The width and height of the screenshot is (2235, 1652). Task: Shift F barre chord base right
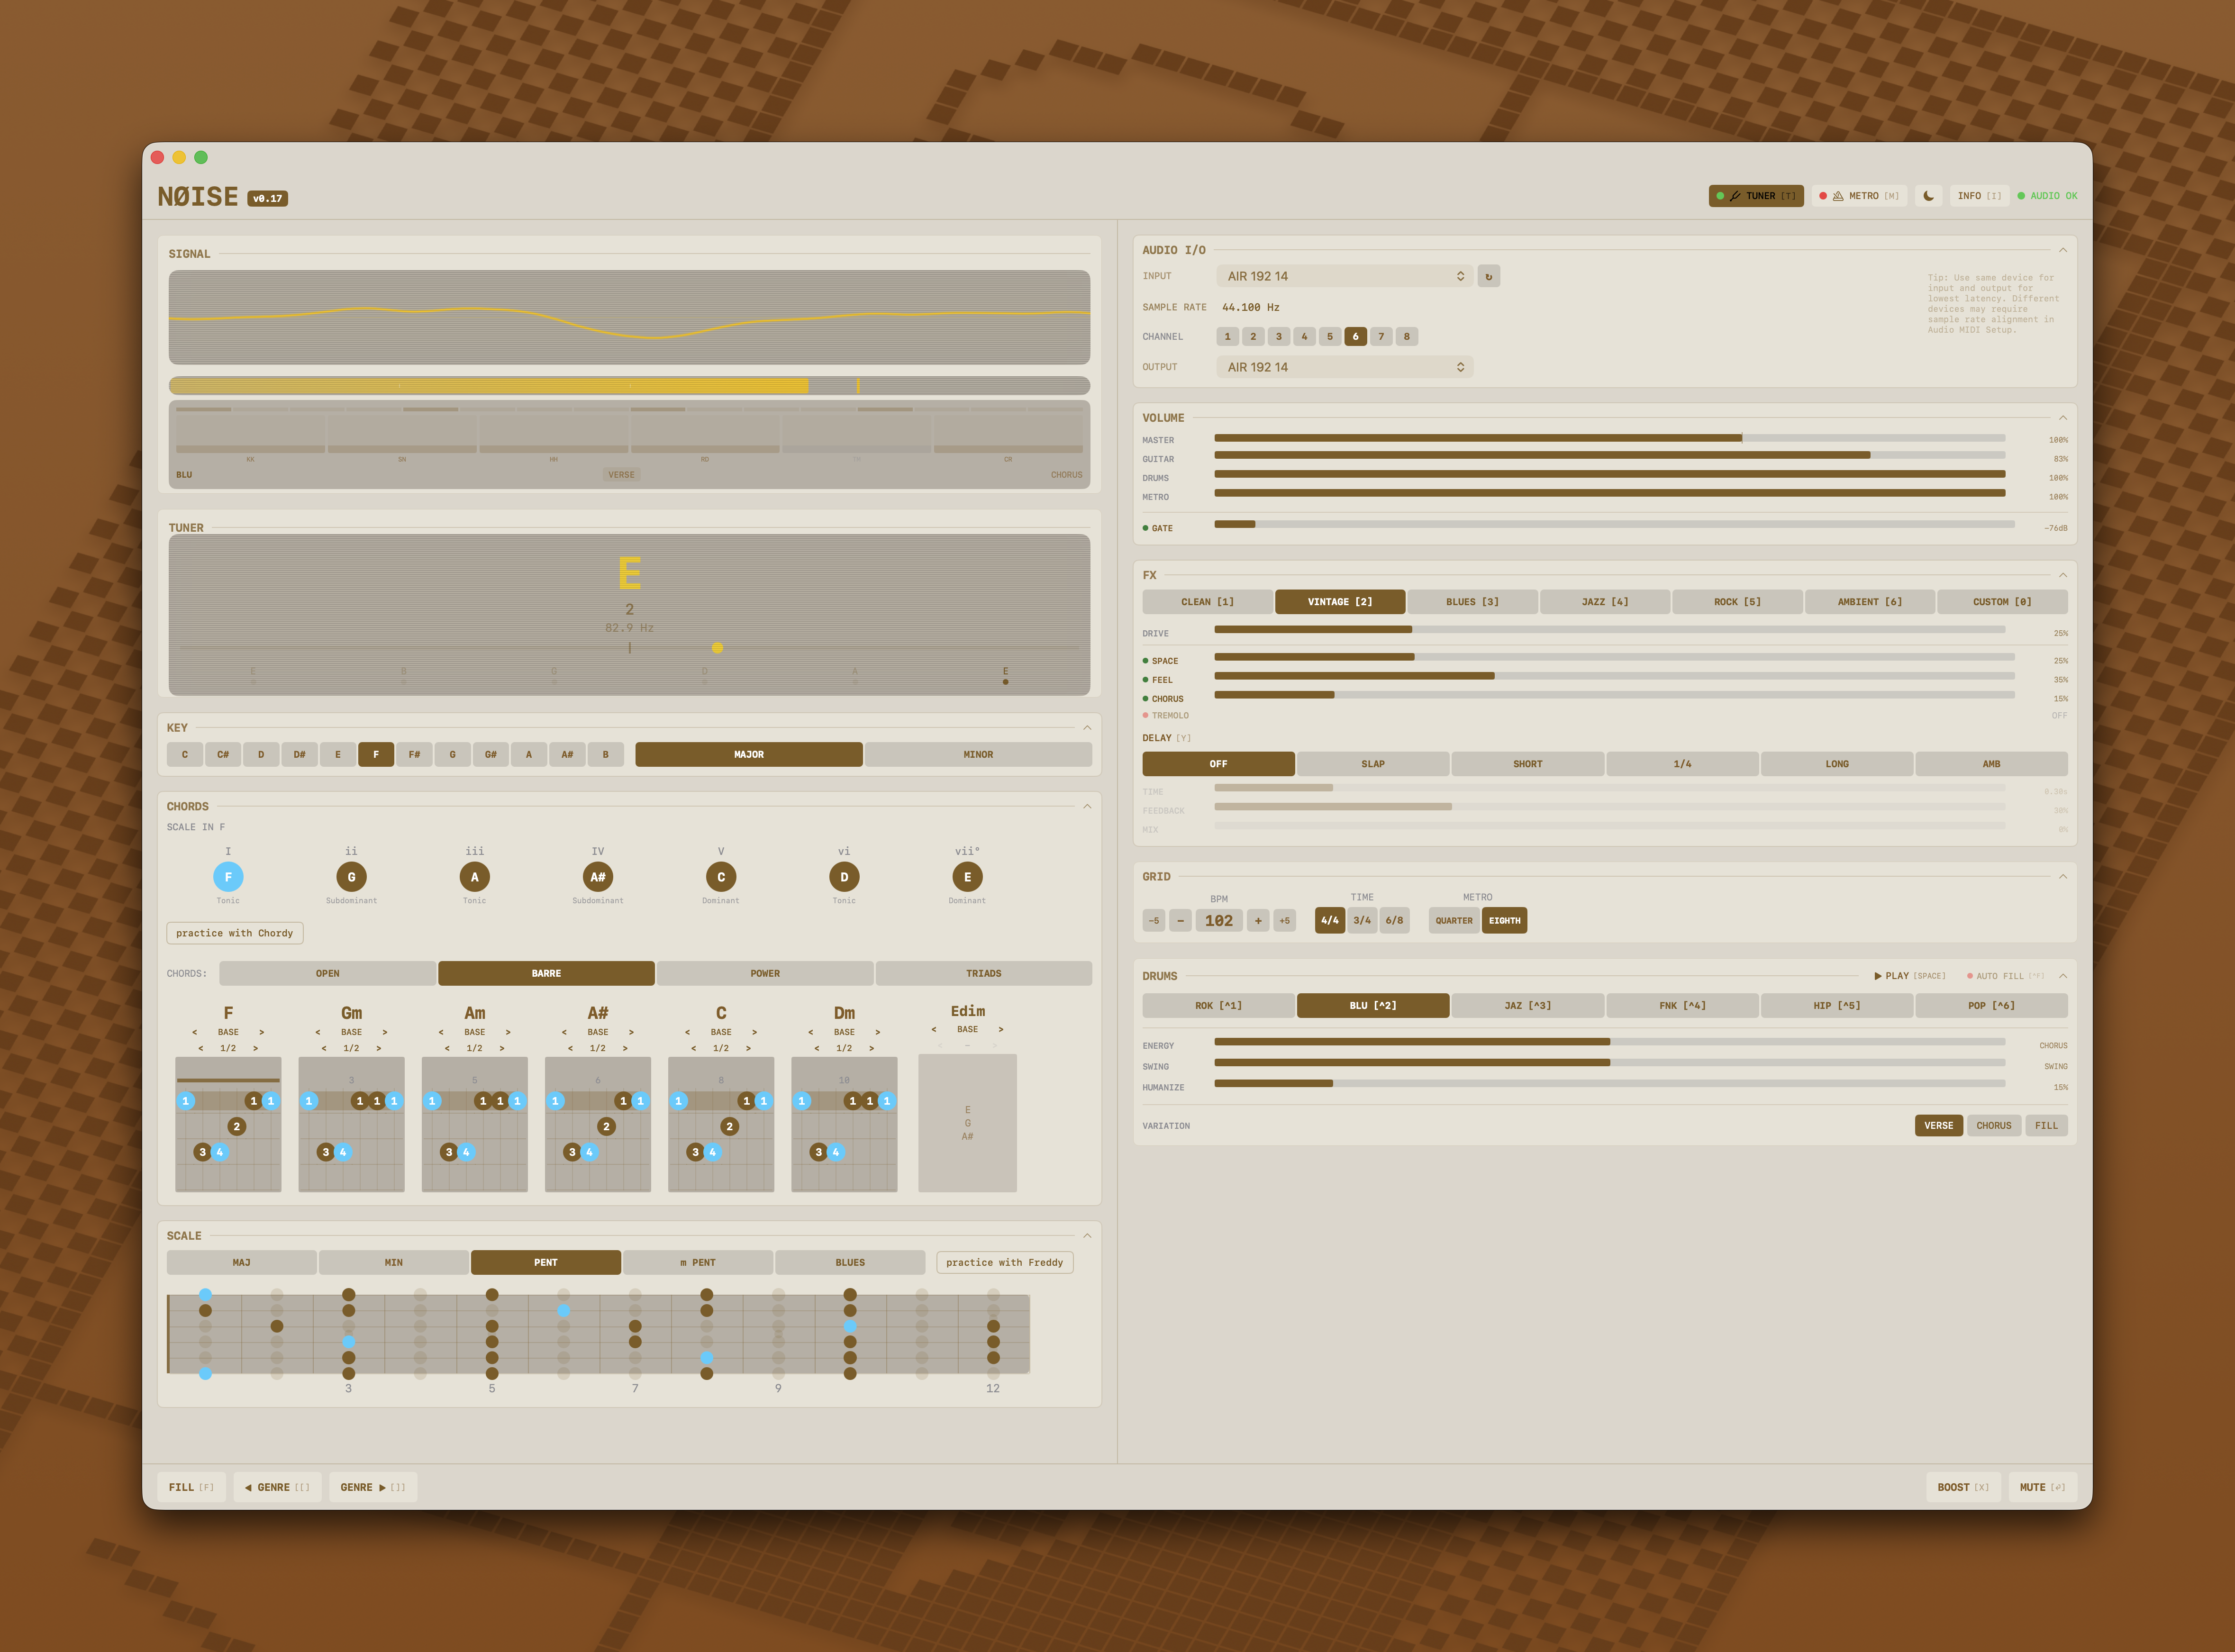[x=262, y=1032]
